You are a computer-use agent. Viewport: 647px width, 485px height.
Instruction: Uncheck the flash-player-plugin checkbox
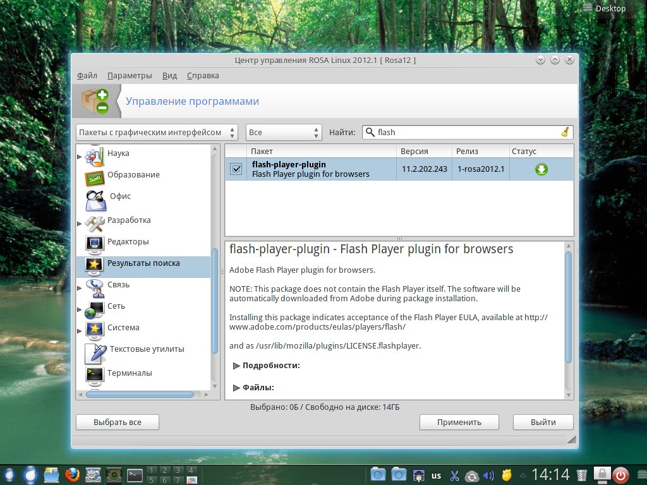[x=236, y=169]
